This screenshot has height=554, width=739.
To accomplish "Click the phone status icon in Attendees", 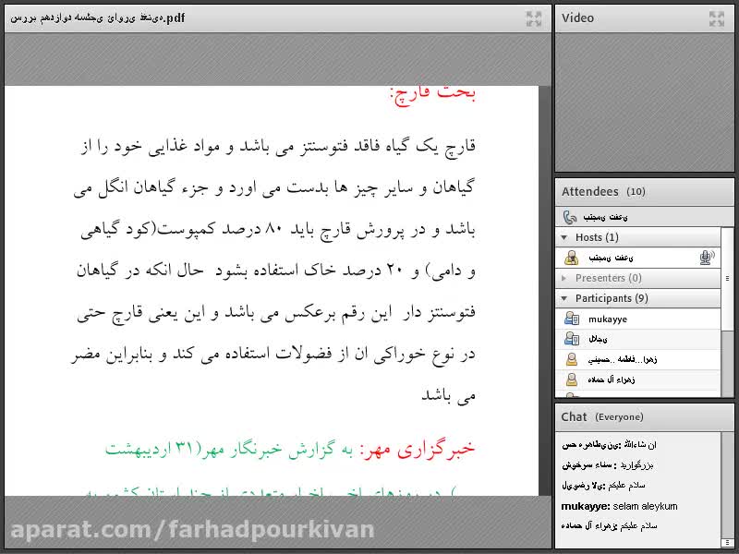I will coord(570,217).
